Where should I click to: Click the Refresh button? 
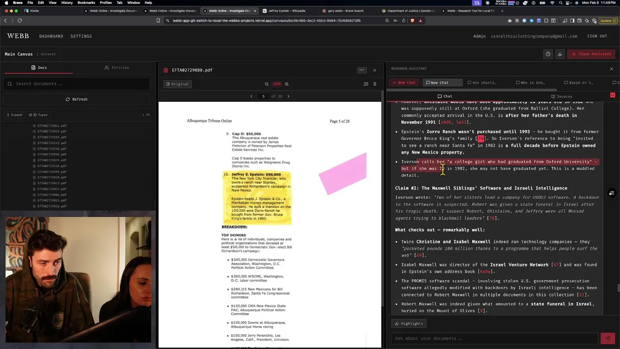pyautogui.click(x=77, y=99)
